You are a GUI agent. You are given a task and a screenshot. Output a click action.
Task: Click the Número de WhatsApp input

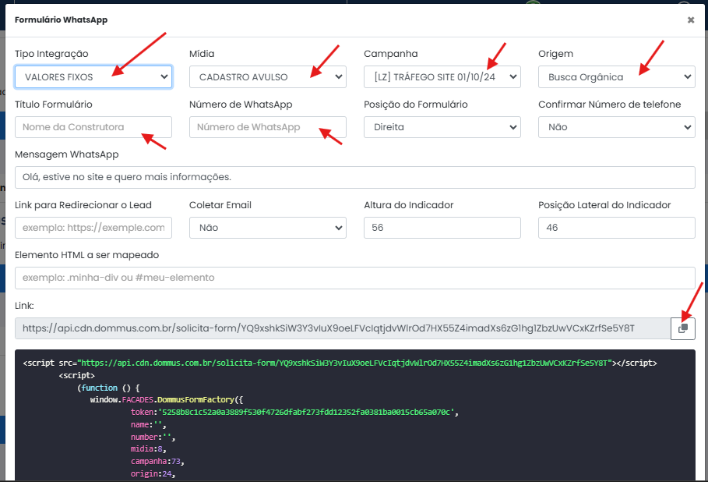click(x=268, y=127)
